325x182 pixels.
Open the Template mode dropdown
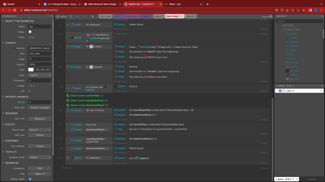pos(39,157)
